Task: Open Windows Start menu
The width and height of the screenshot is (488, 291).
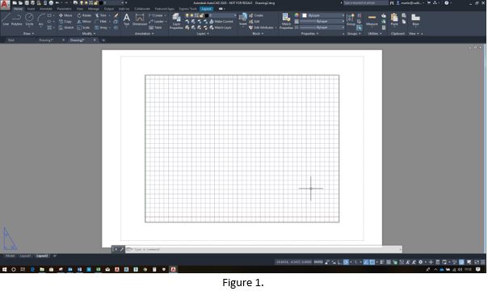Action: point(4,269)
